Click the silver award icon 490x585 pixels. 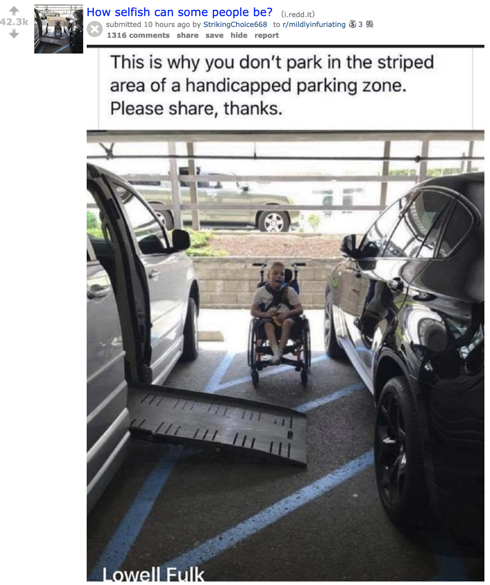tap(353, 24)
